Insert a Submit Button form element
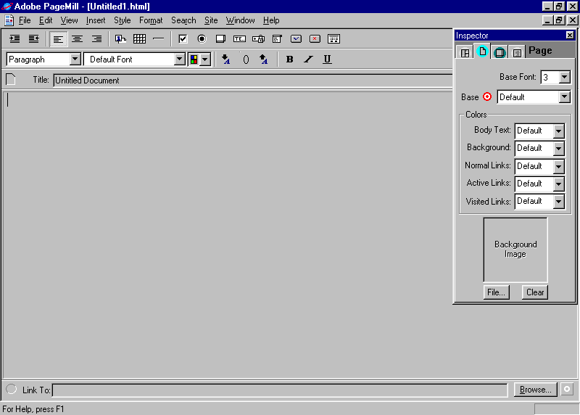 tap(296, 39)
